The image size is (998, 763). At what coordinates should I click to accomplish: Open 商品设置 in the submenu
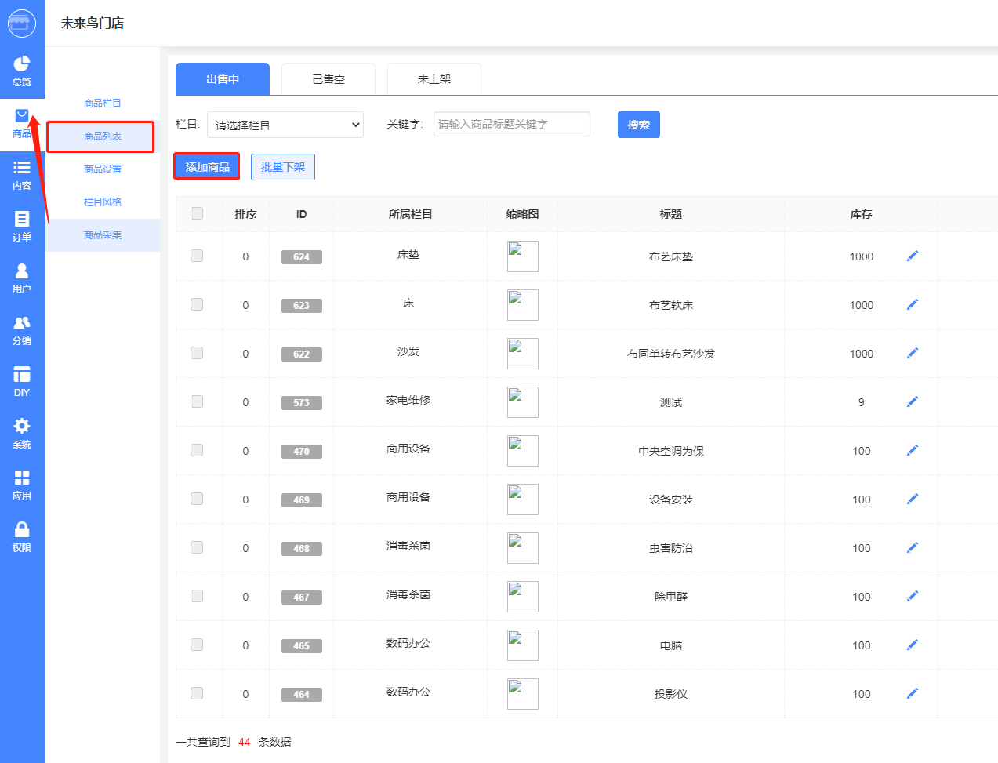pyautogui.click(x=103, y=169)
